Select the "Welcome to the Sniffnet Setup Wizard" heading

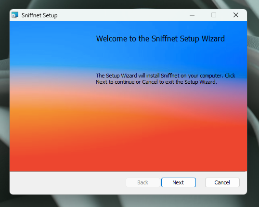click(x=160, y=39)
